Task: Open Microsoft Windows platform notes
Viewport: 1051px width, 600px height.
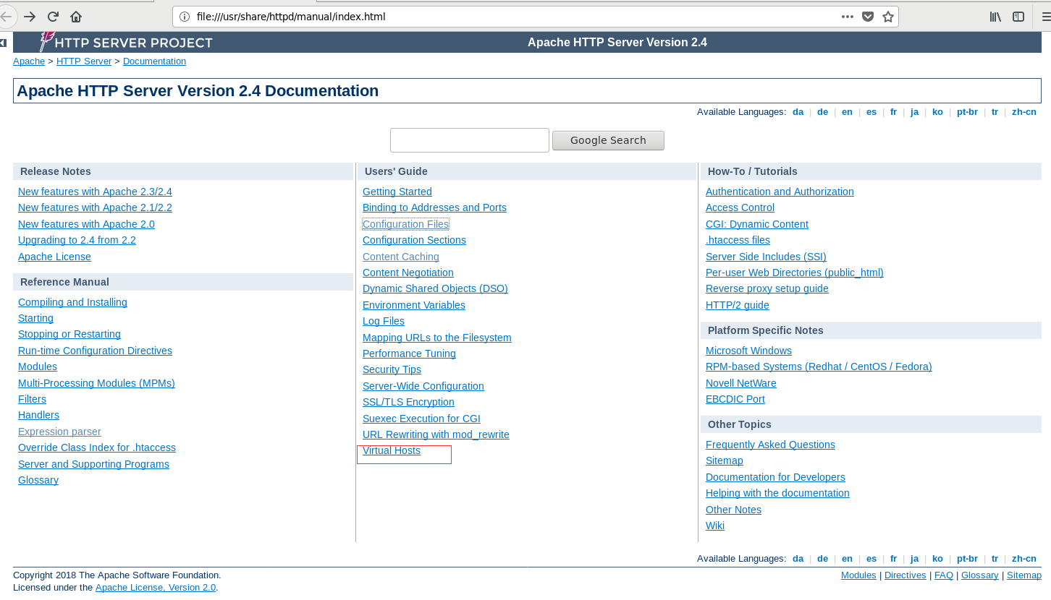Action: [x=748, y=351]
